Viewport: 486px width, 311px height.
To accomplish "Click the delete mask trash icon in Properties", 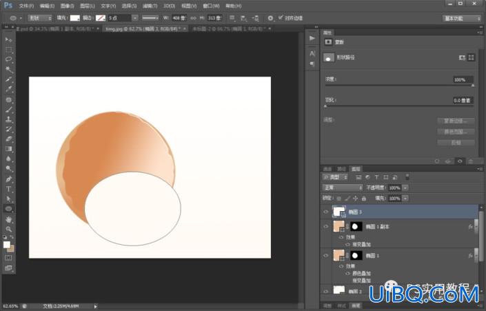I will coord(471,161).
